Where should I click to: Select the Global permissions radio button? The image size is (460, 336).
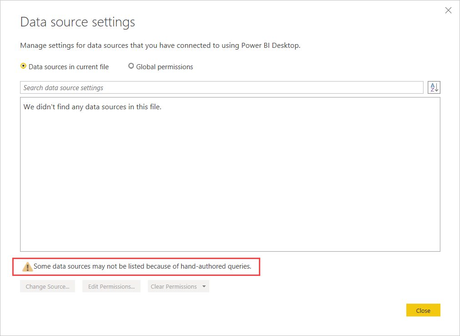pyautogui.click(x=131, y=66)
